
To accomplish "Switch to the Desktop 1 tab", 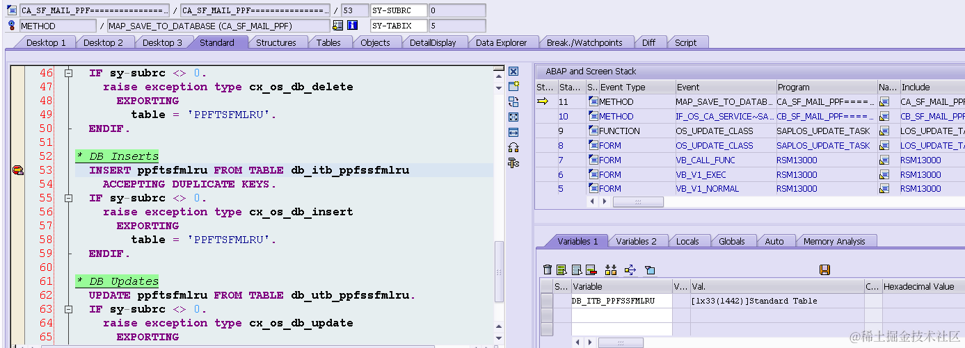I will [46, 42].
